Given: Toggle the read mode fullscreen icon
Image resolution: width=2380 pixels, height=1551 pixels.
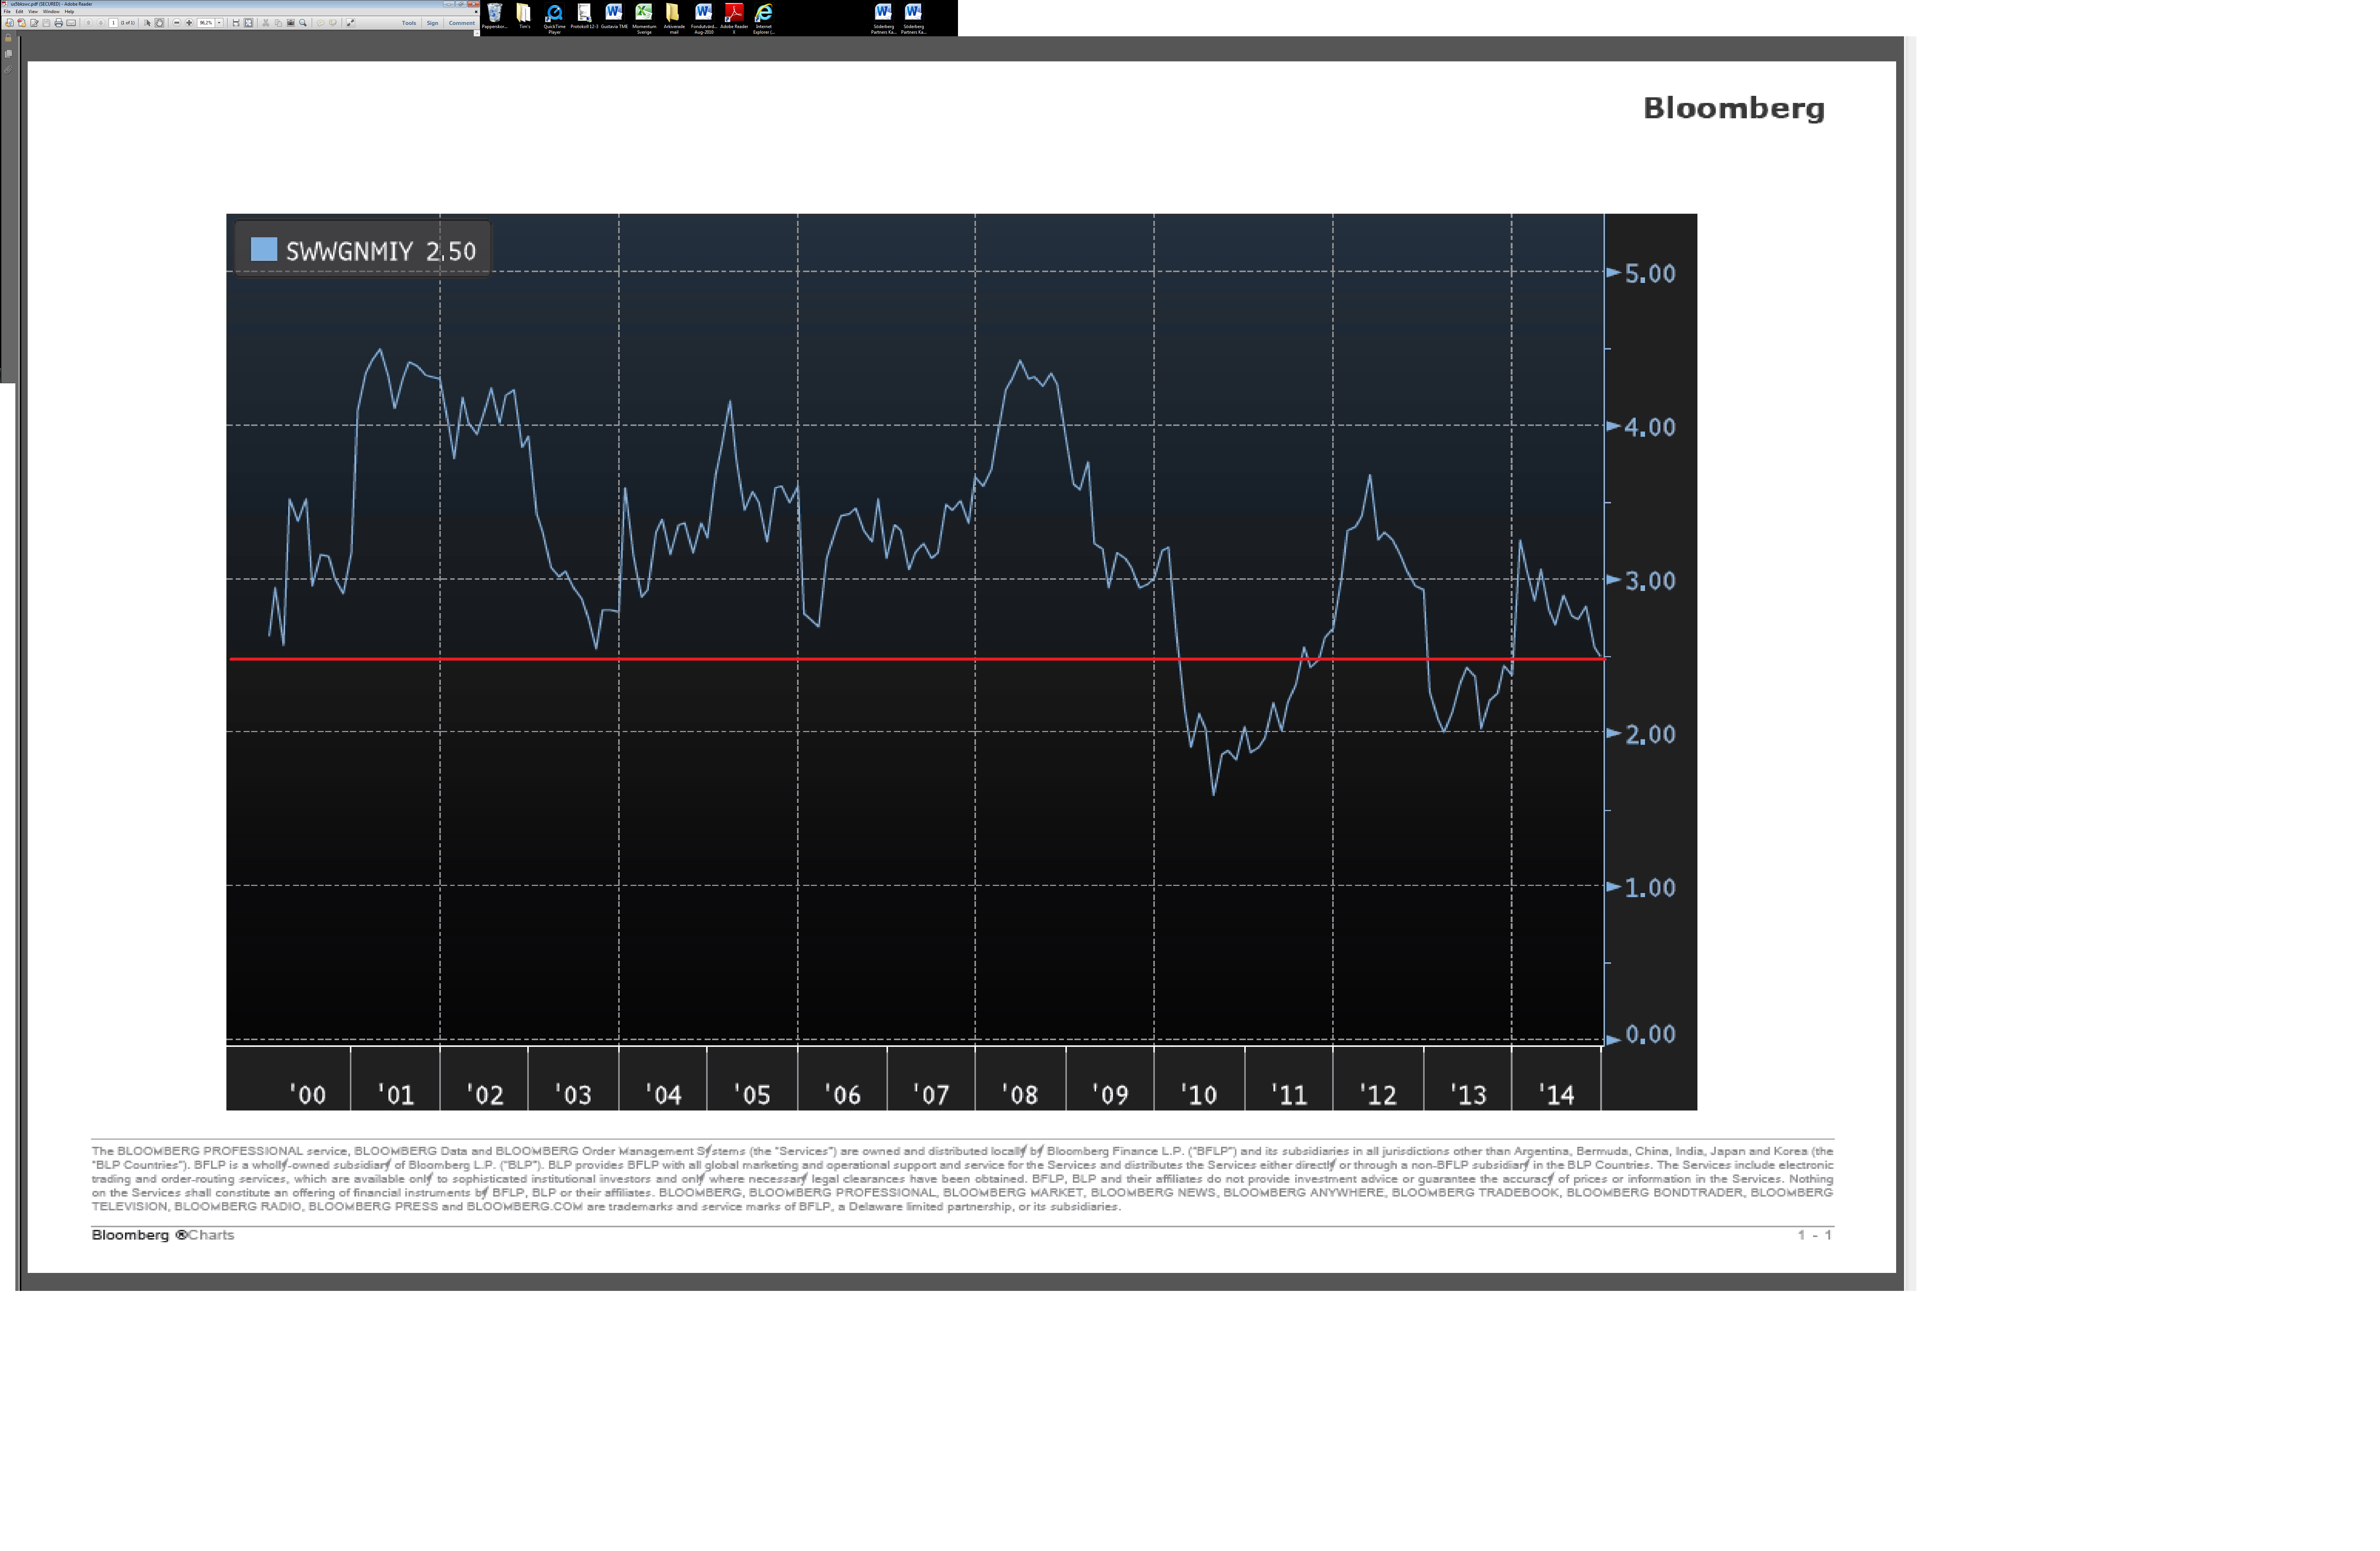Looking at the screenshot, I should pyautogui.click(x=351, y=23).
